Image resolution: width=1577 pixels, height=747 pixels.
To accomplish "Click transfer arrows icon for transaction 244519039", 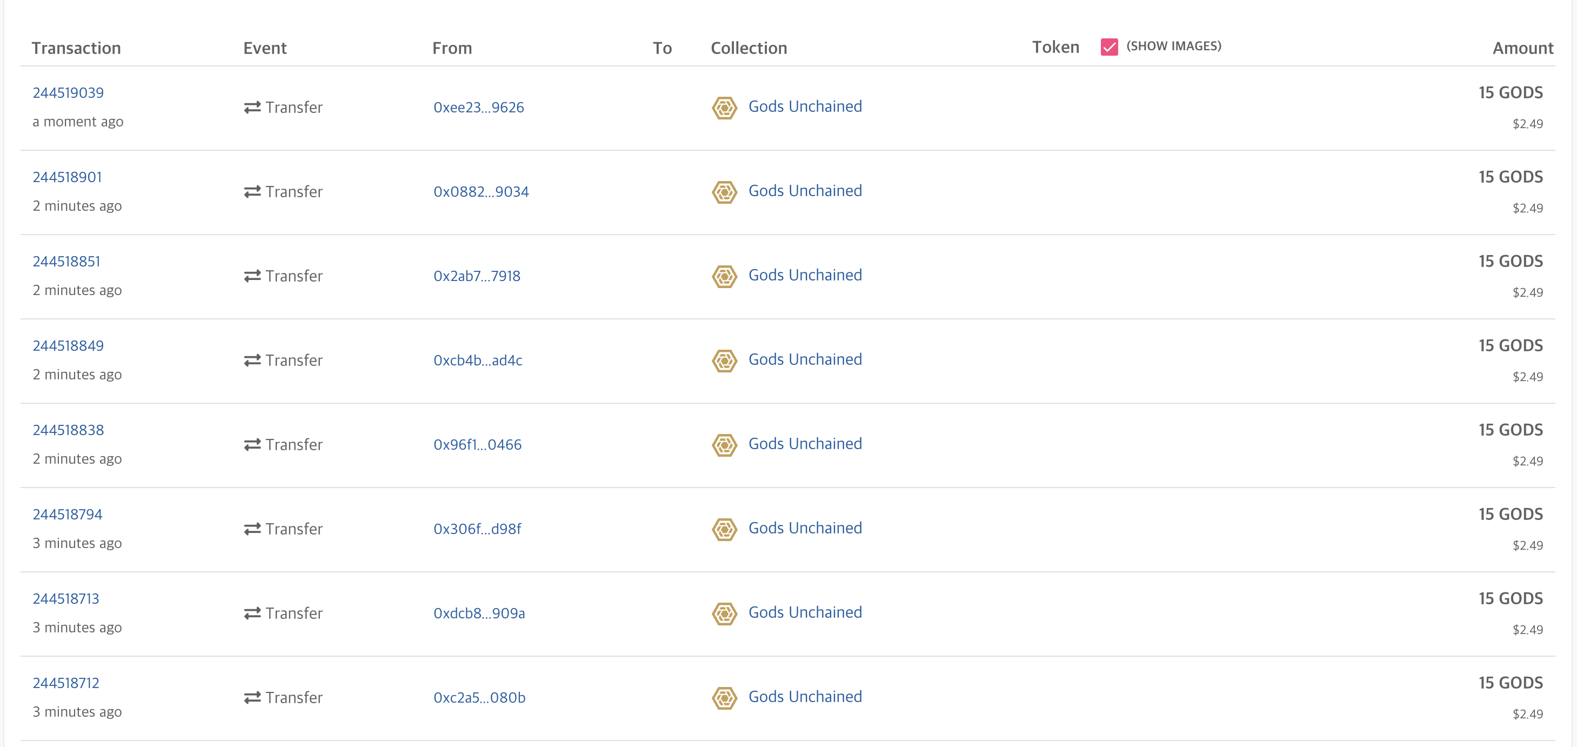I will click(252, 108).
